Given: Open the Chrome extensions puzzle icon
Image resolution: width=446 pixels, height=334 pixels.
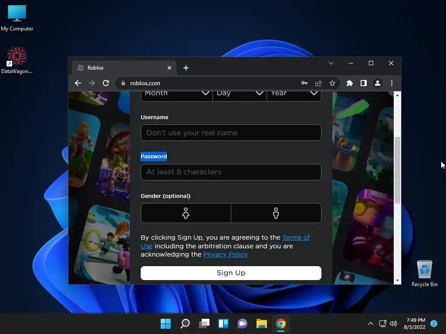Looking at the screenshot, I should pyautogui.click(x=350, y=83).
